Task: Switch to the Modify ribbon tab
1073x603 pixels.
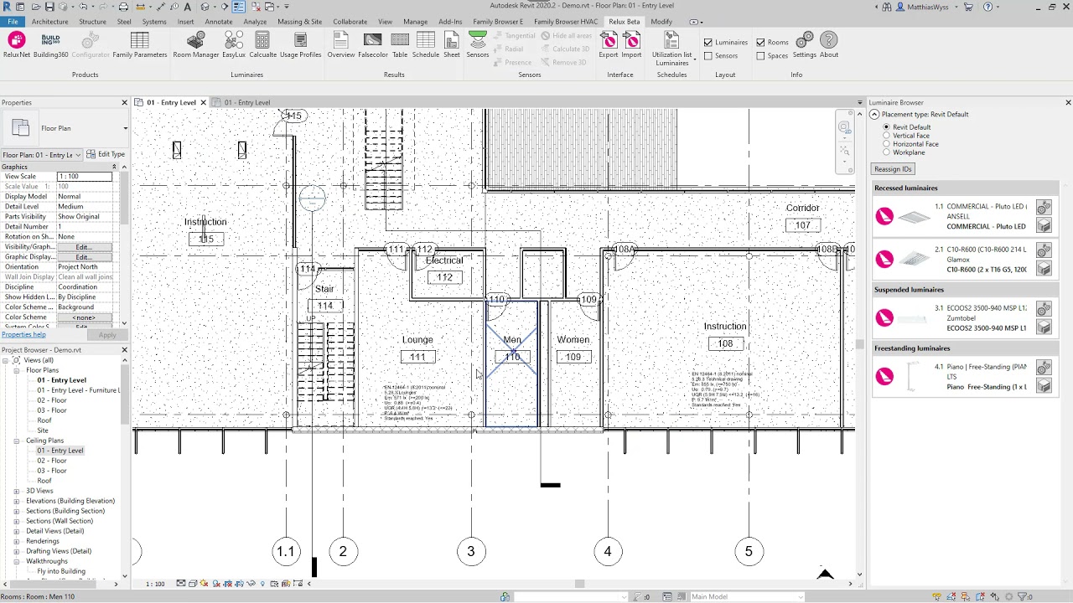Action: tap(661, 21)
